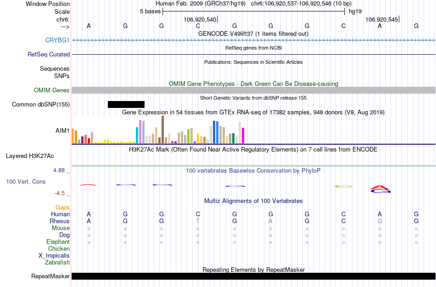Viewport: 436px width, 287px height.
Task: Click the sequence direction arrow '--->'
Action: click(65, 27)
